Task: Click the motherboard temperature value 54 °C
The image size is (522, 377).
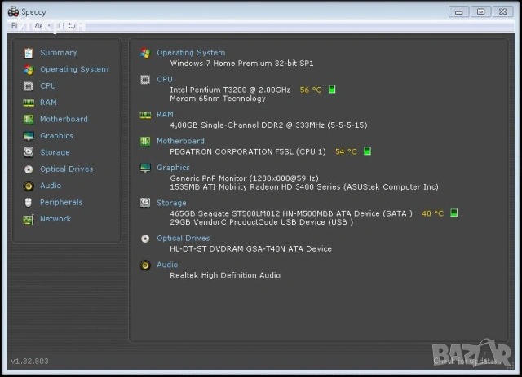Action: tap(346, 152)
